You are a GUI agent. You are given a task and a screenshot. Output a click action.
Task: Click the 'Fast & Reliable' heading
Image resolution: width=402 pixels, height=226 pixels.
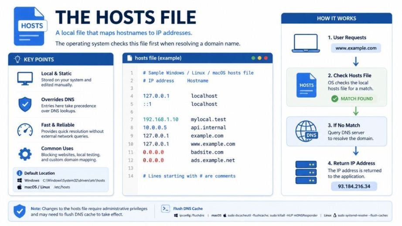(58, 125)
